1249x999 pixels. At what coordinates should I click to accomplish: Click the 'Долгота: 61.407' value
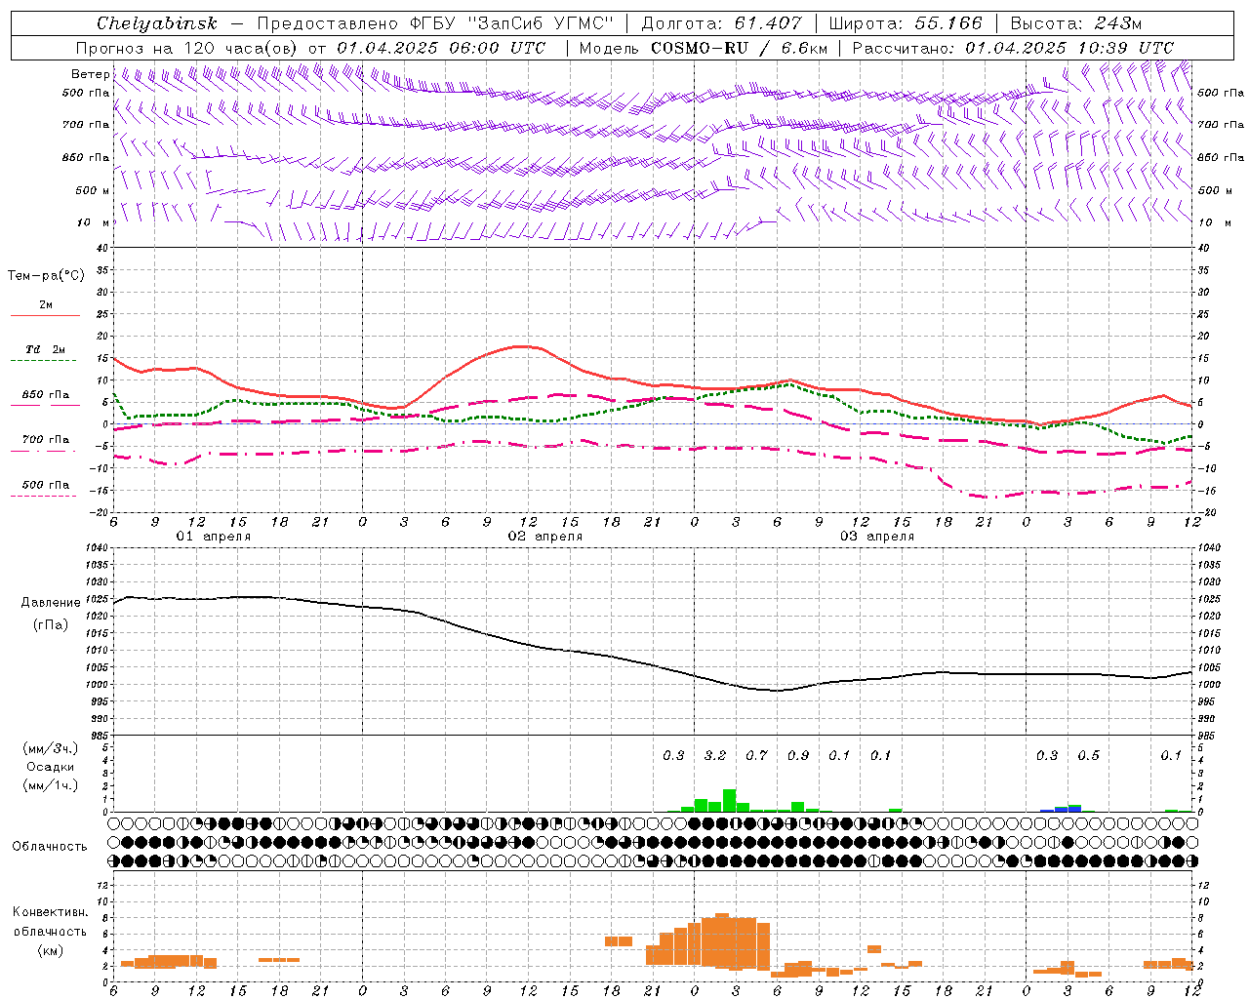(720, 23)
